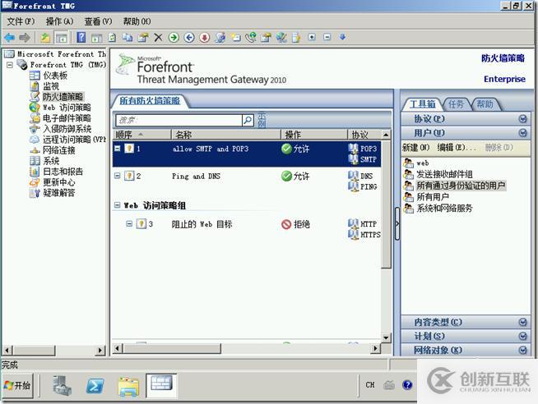The image size is (538, 404).
Task: Collapse the 用户(U) toolbox section
Action: (x=522, y=133)
